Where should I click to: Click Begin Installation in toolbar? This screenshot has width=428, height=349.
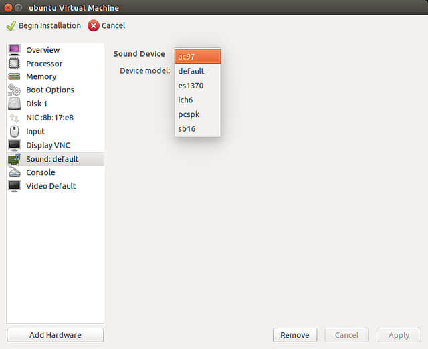tap(43, 25)
